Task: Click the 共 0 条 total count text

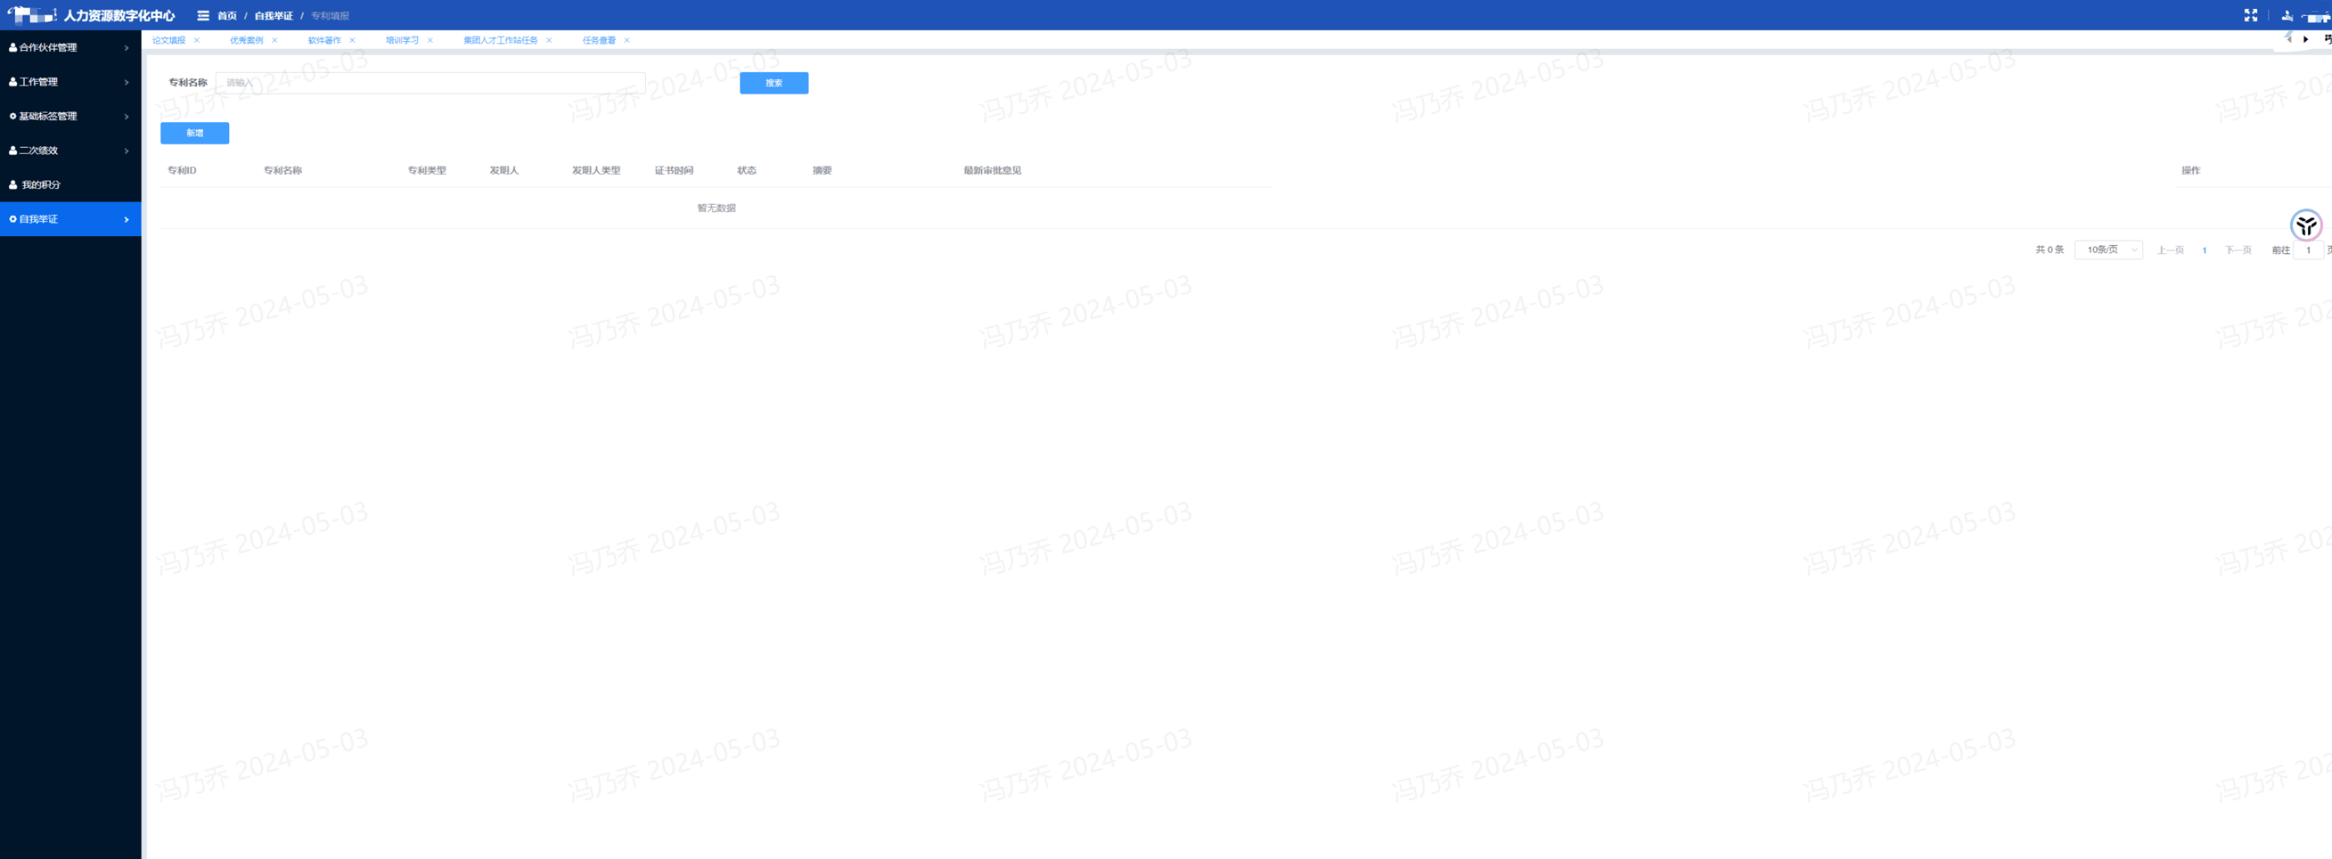Action: click(2050, 250)
